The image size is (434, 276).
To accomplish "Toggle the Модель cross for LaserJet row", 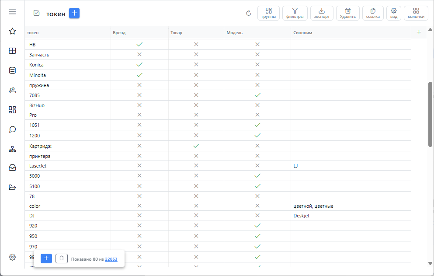I will [257, 165].
